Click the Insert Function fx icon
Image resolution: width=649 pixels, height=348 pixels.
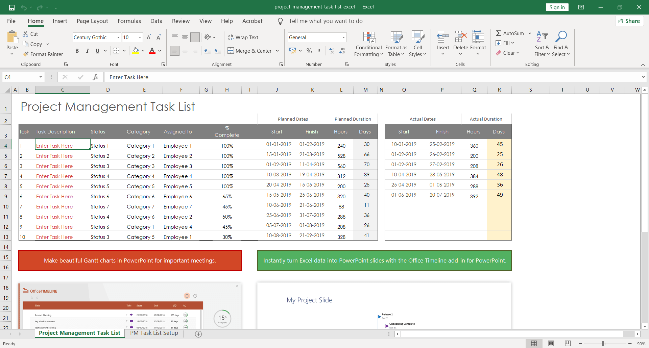(95, 77)
